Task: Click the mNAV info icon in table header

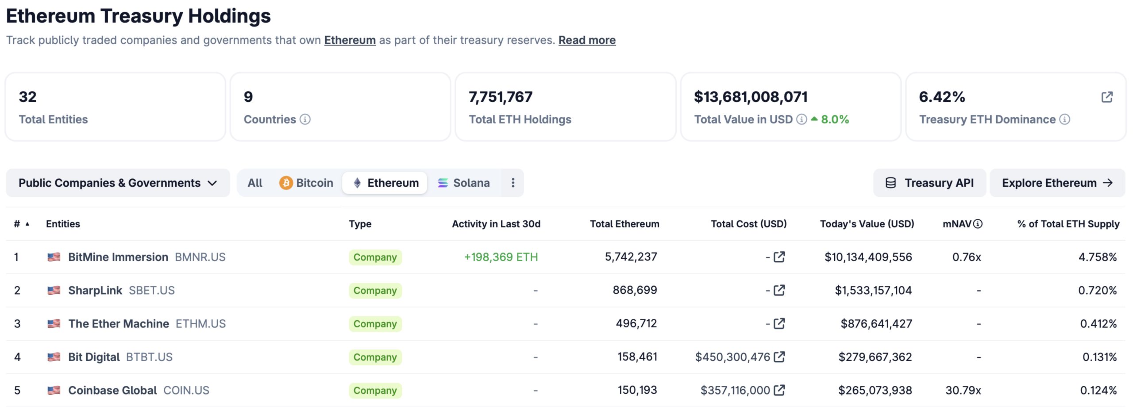Action: (x=978, y=224)
